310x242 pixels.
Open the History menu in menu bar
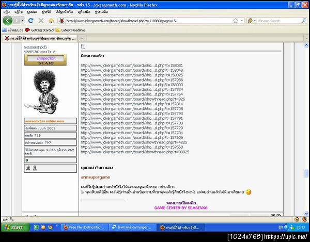(47, 12)
